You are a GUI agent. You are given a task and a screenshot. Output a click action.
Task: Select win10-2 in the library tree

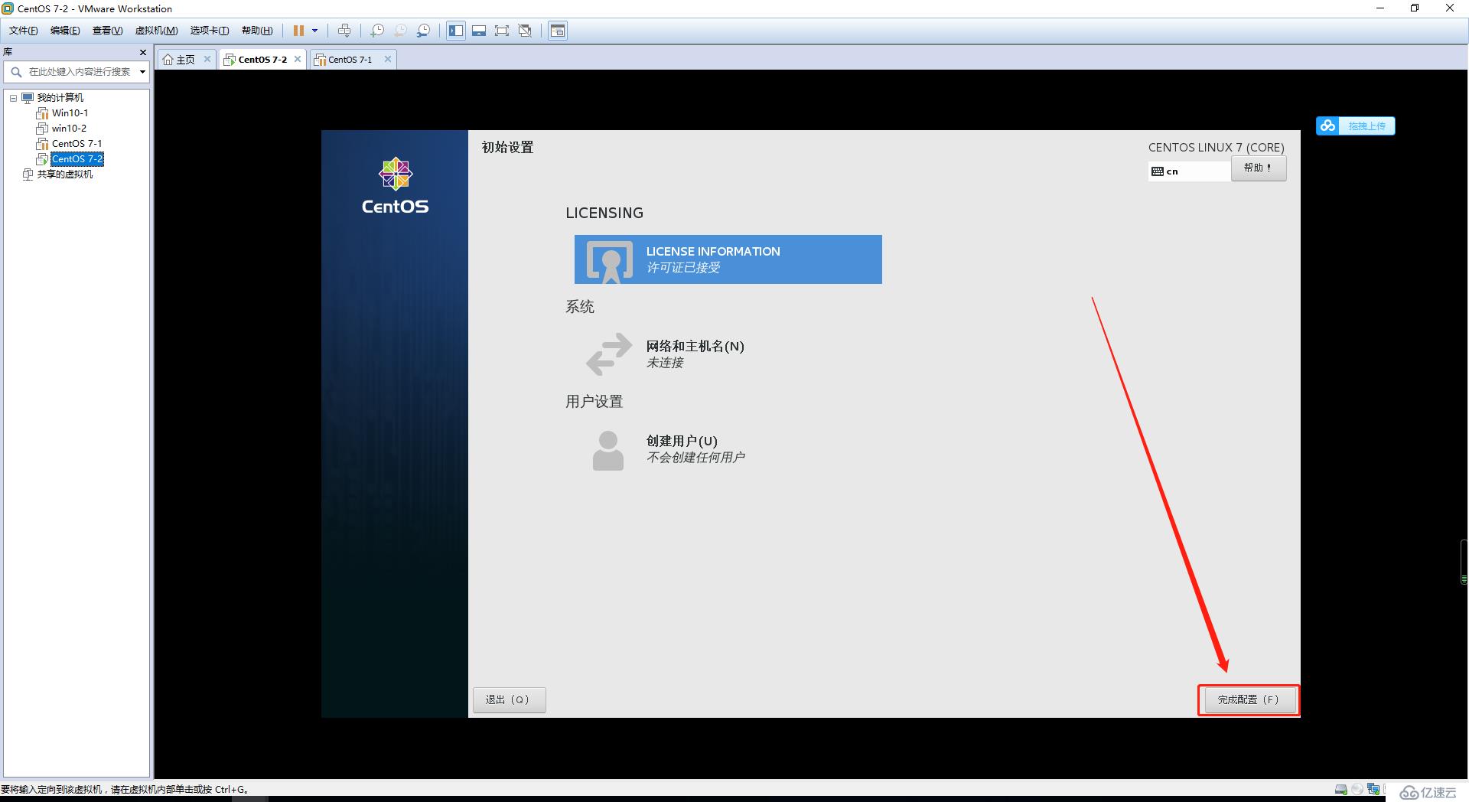[69, 129]
